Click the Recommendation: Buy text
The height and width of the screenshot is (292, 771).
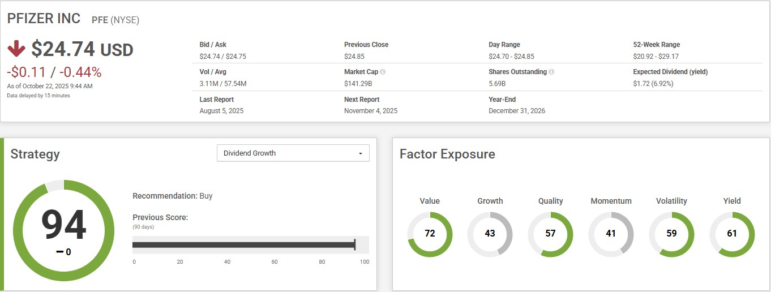pyautogui.click(x=173, y=196)
